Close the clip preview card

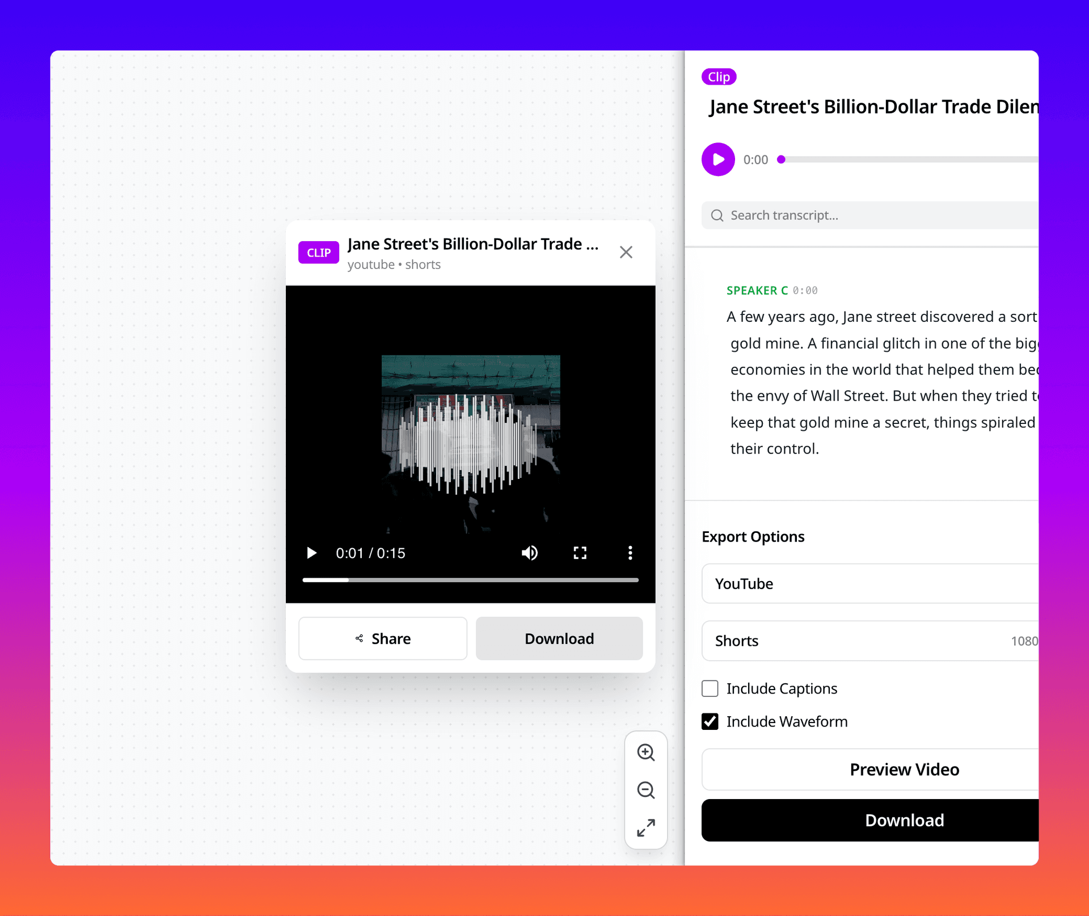pyautogui.click(x=626, y=252)
